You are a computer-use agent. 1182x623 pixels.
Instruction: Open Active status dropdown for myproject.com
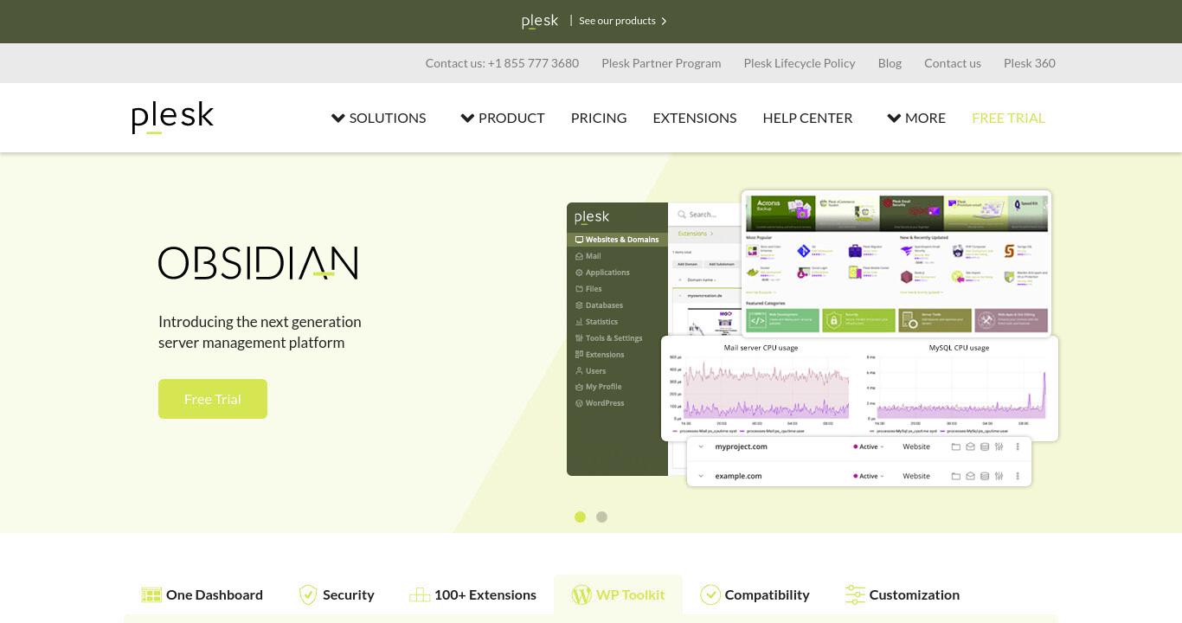[x=869, y=447]
